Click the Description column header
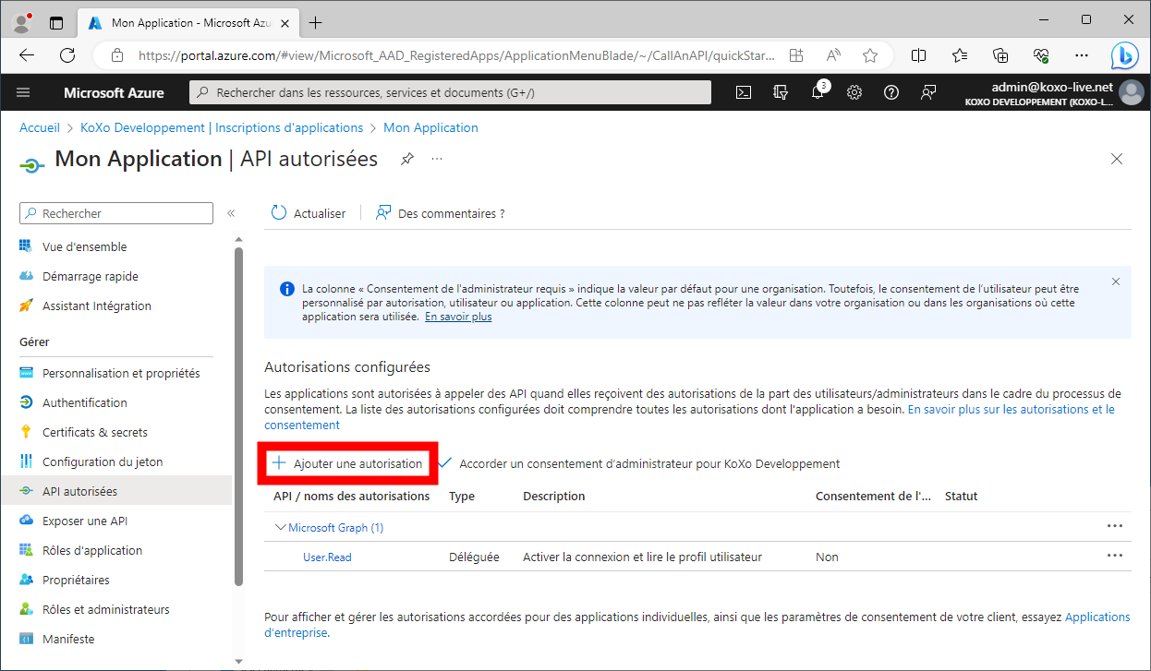Viewport: 1151px width, 671px height. pos(553,496)
